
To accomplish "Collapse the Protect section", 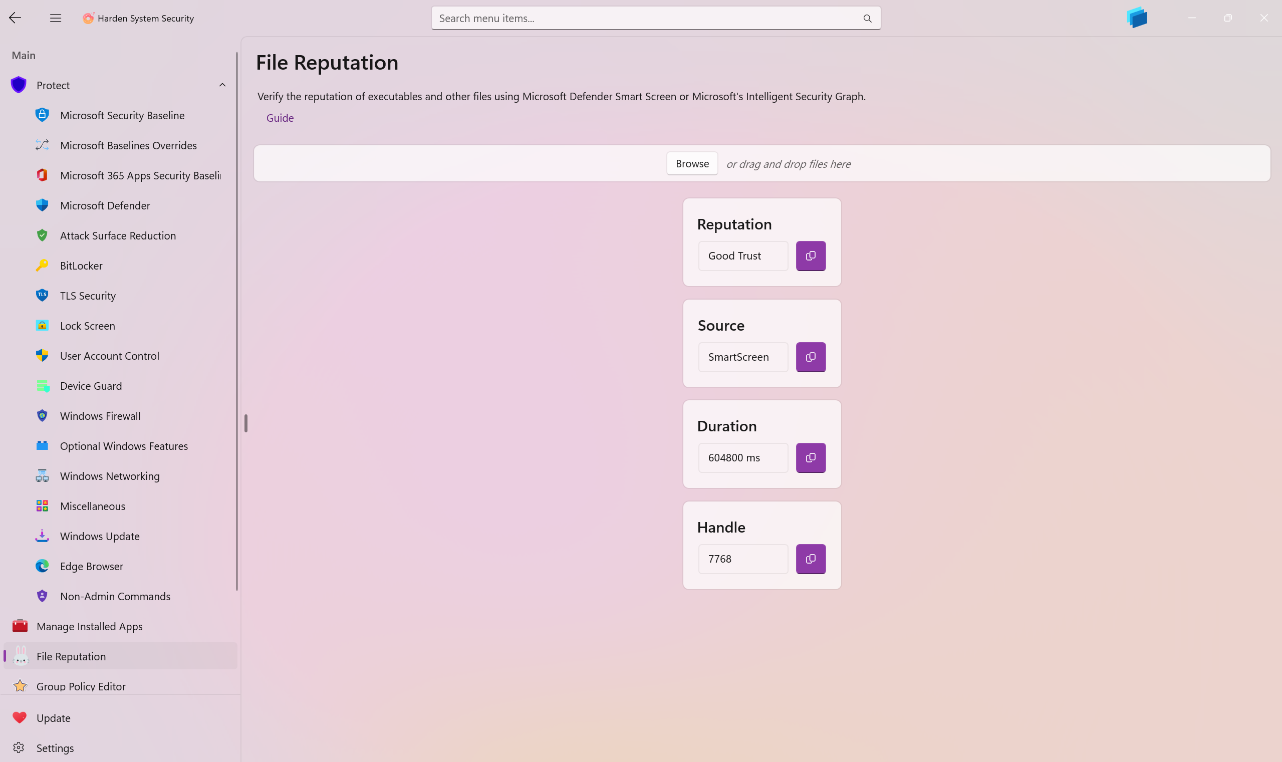I will coord(222,85).
